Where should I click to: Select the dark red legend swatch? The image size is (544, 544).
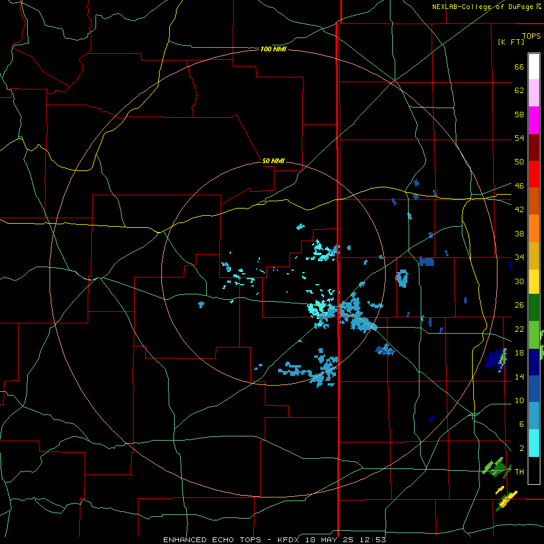click(534, 147)
